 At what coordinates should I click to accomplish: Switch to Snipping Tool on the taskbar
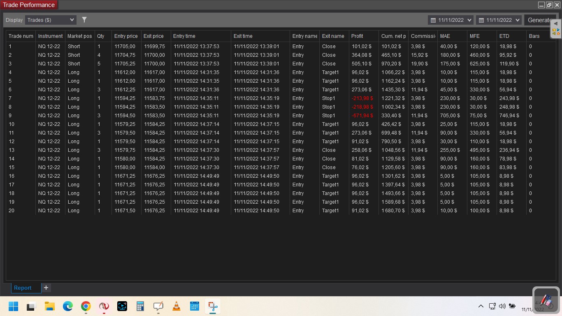click(213, 306)
